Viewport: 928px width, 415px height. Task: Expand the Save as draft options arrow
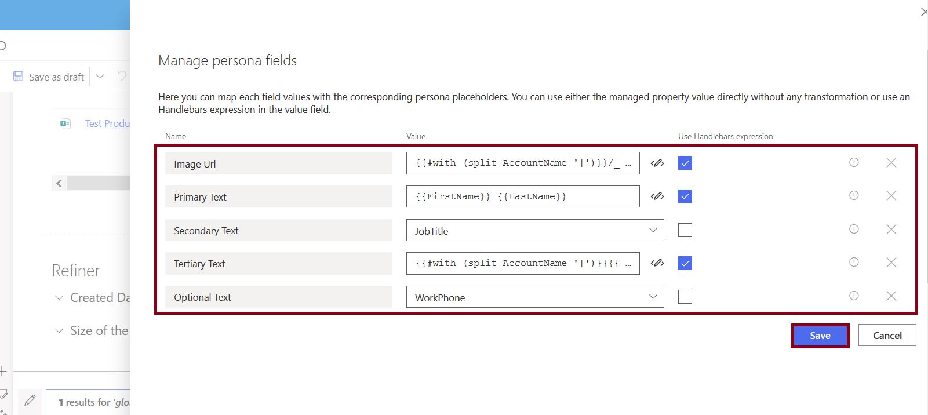point(100,77)
